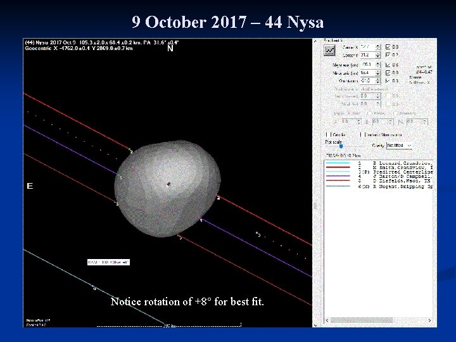
Task: Toggle the checkbox next to Centre Y
Action: [x=388, y=54]
